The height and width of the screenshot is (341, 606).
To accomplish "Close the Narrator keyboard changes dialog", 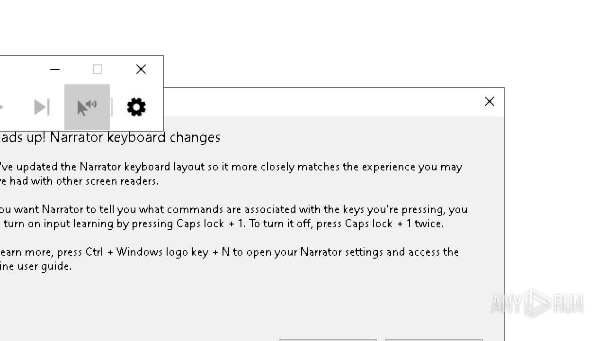I will tap(490, 101).
